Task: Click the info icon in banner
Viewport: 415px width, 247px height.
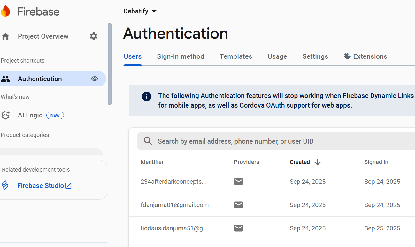Action: pos(147,96)
